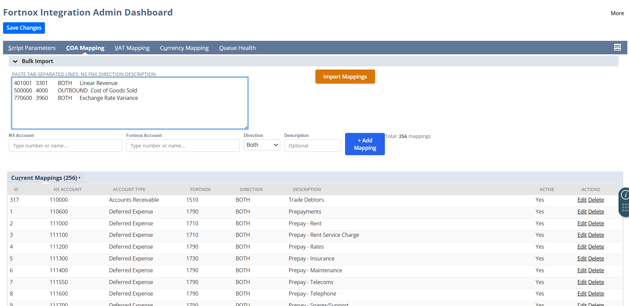View the Queue Health tab
The height and width of the screenshot is (306, 629).
[237, 48]
